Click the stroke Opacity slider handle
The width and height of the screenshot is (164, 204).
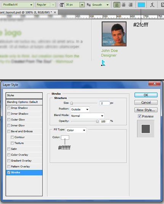click(x=97, y=121)
